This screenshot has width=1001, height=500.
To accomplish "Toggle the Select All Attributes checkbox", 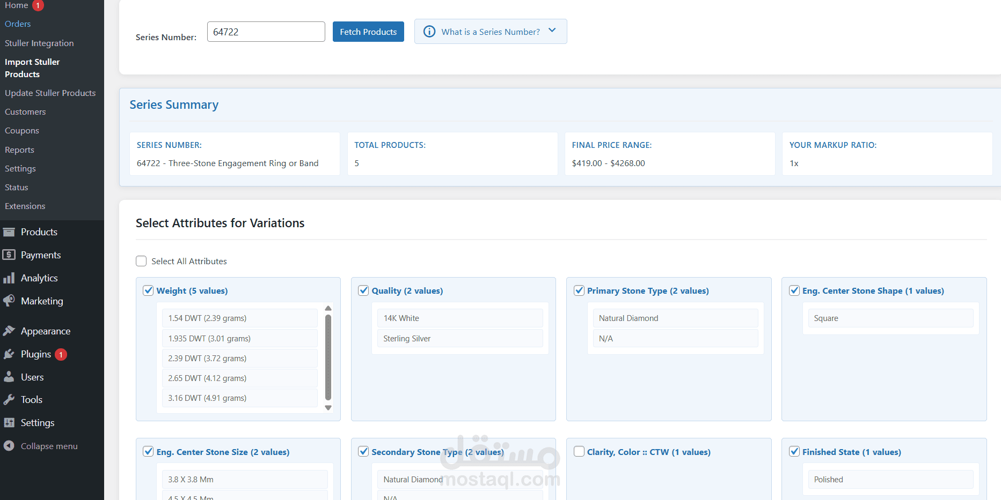I will point(141,261).
